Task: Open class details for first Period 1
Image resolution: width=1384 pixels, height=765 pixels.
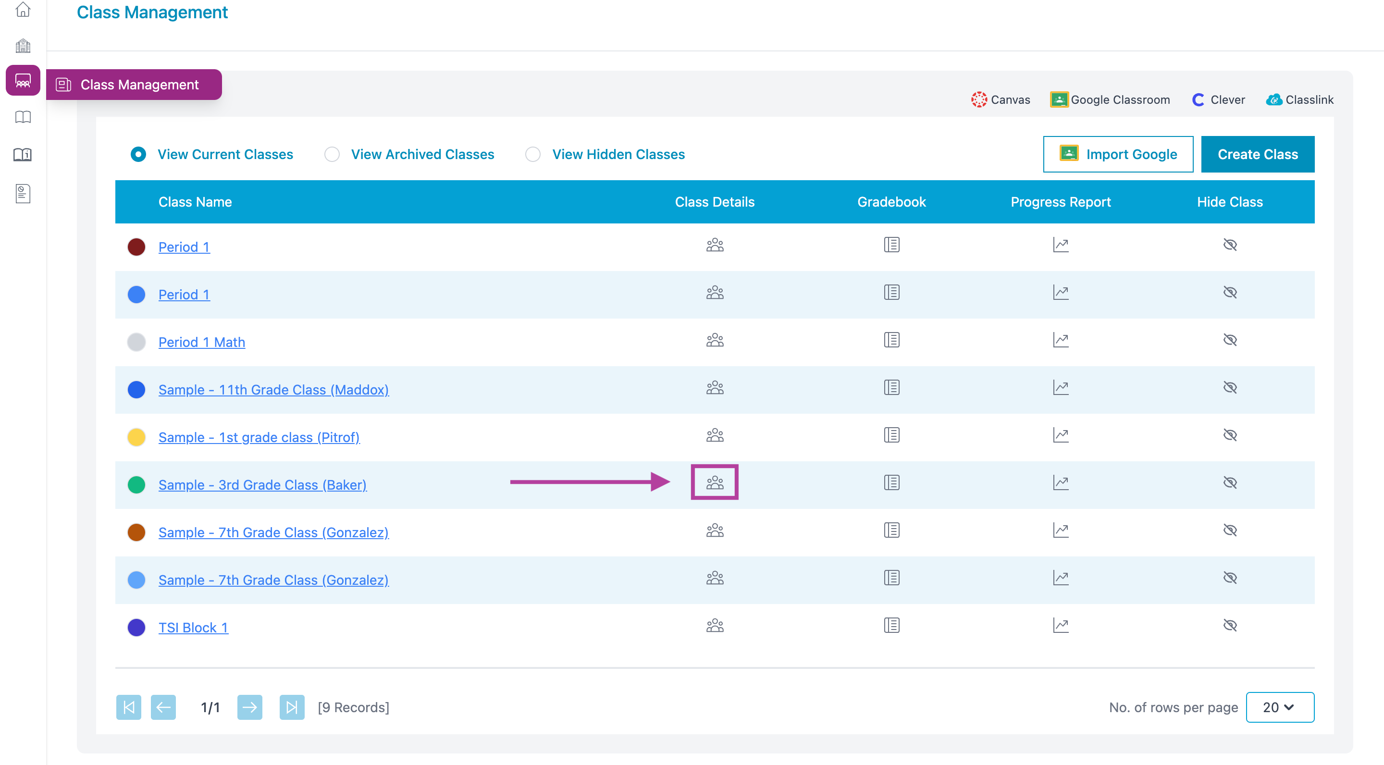Action: [715, 245]
